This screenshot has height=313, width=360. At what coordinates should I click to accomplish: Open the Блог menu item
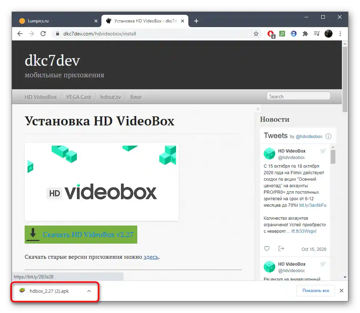136,97
